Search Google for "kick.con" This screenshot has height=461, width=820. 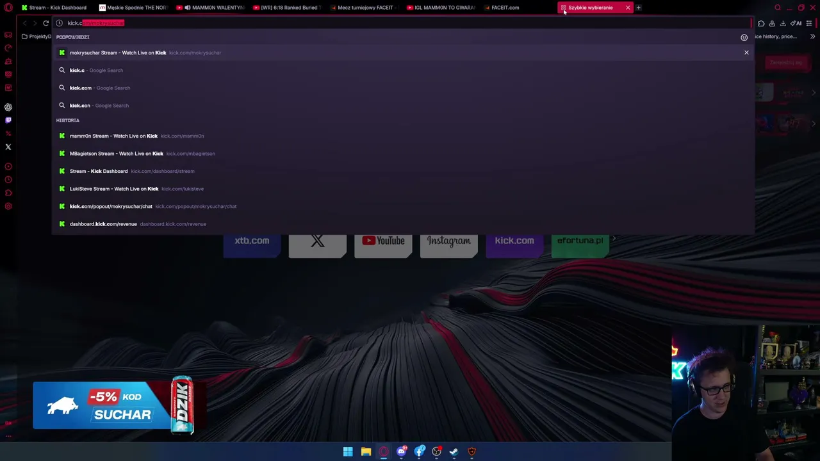(404, 106)
